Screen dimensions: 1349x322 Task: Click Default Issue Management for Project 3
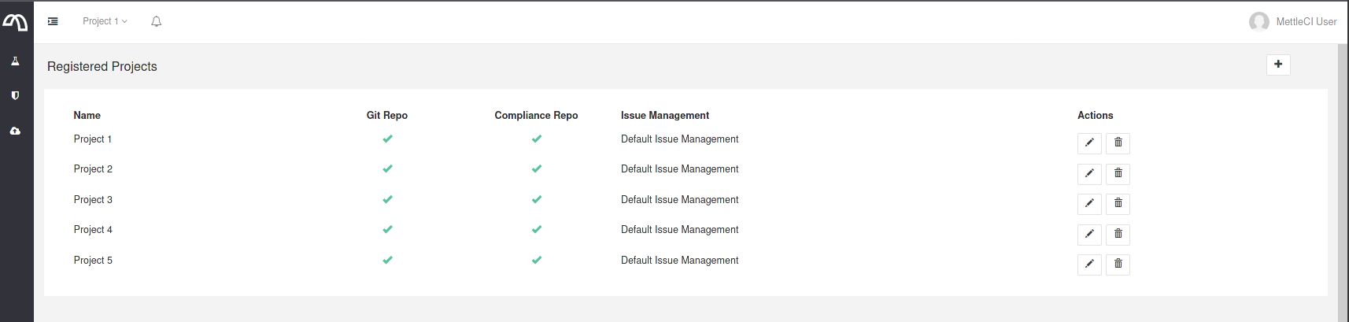(x=679, y=200)
